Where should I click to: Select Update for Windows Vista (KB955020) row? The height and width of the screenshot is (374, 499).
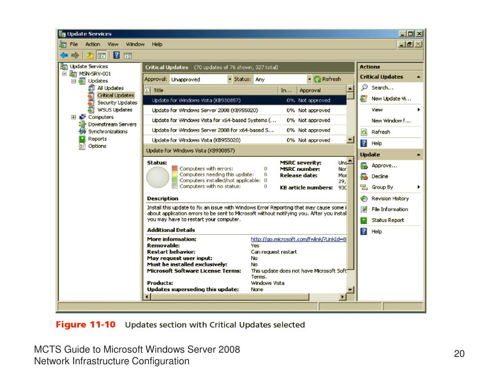coord(245,140)
